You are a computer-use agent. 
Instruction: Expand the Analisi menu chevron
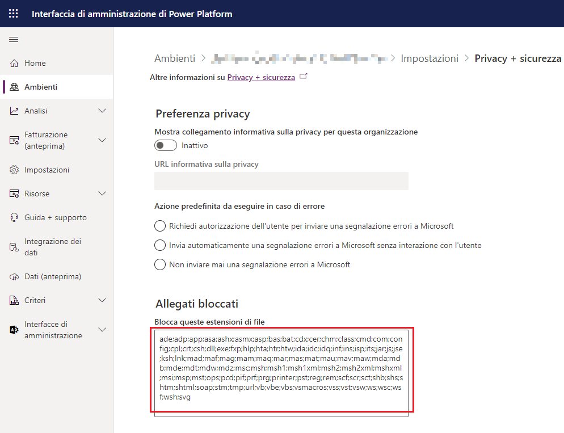102,111
